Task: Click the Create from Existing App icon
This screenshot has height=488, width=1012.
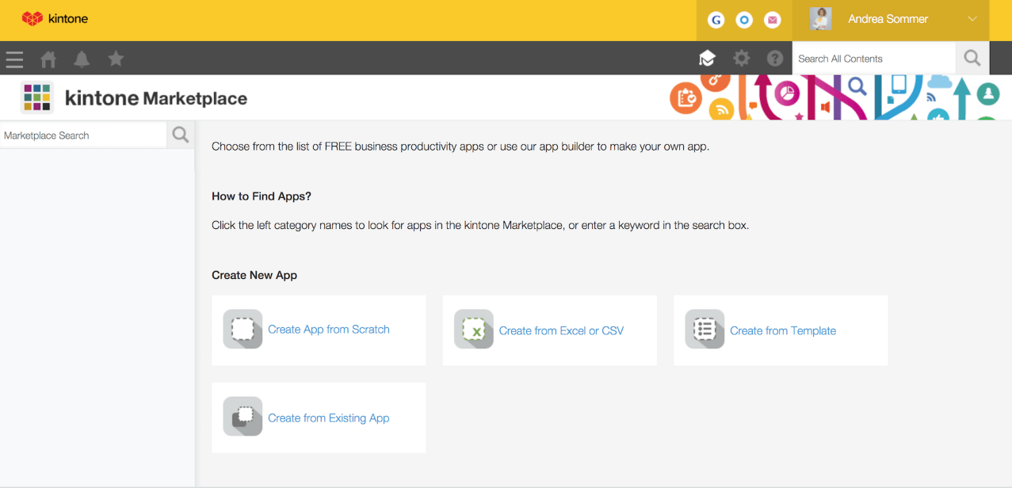Action: [242, 417]
